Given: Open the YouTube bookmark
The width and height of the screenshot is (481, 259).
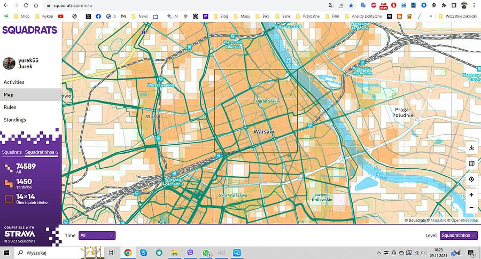Looking at the screenshot, I should (61, 16).
